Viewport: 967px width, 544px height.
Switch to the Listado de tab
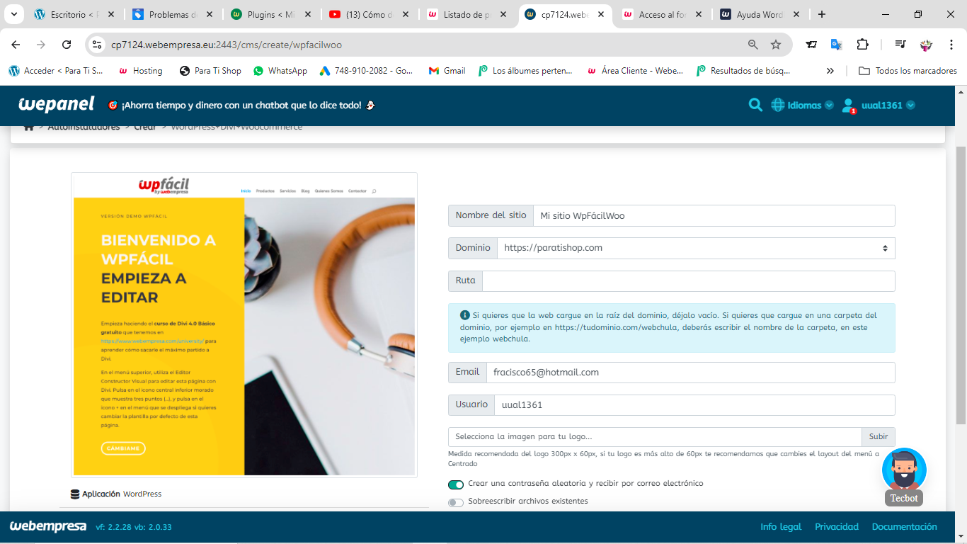click(x=467, y=14)
